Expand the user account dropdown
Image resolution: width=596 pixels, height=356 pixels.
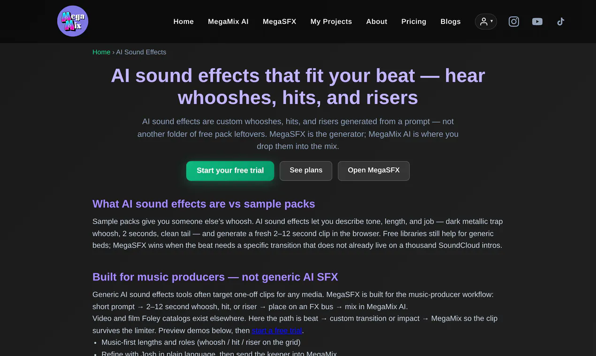tap(486, 22)
